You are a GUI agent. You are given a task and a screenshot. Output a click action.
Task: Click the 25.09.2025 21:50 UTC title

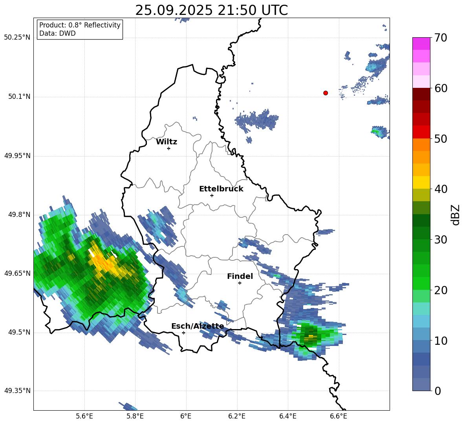(211, 10)
